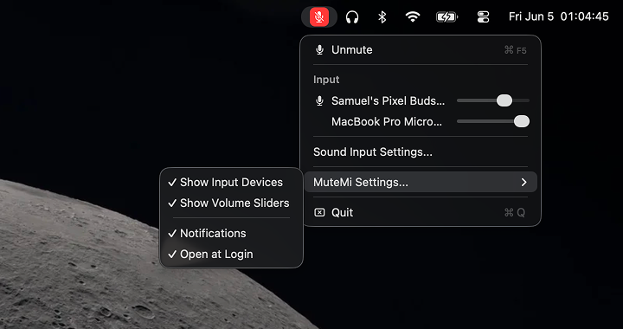Adjust the Samuel's Pixel Buds volume slider
The height and width of the screenshot is (329, 623).
pyautogui.click(x=493, y=100)
